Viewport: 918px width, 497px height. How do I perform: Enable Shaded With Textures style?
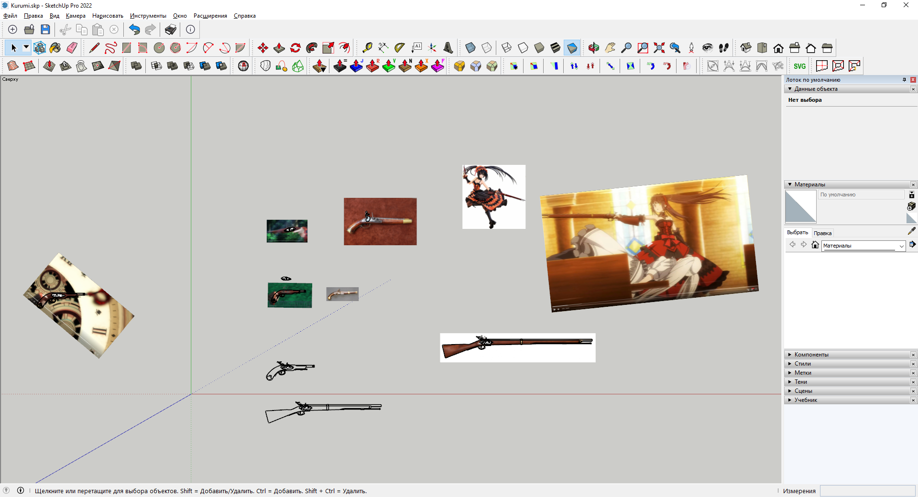[556, 48]
